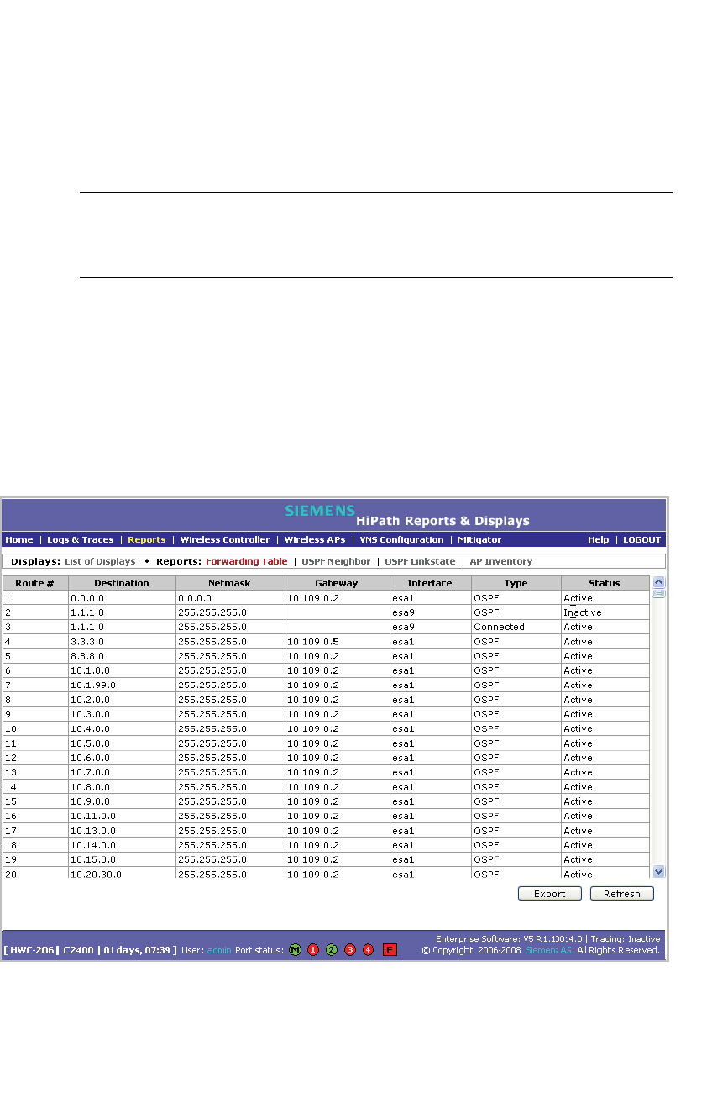Open the Help link
The height and width of the screenshot is (1103, 712).
coord(599,539)
